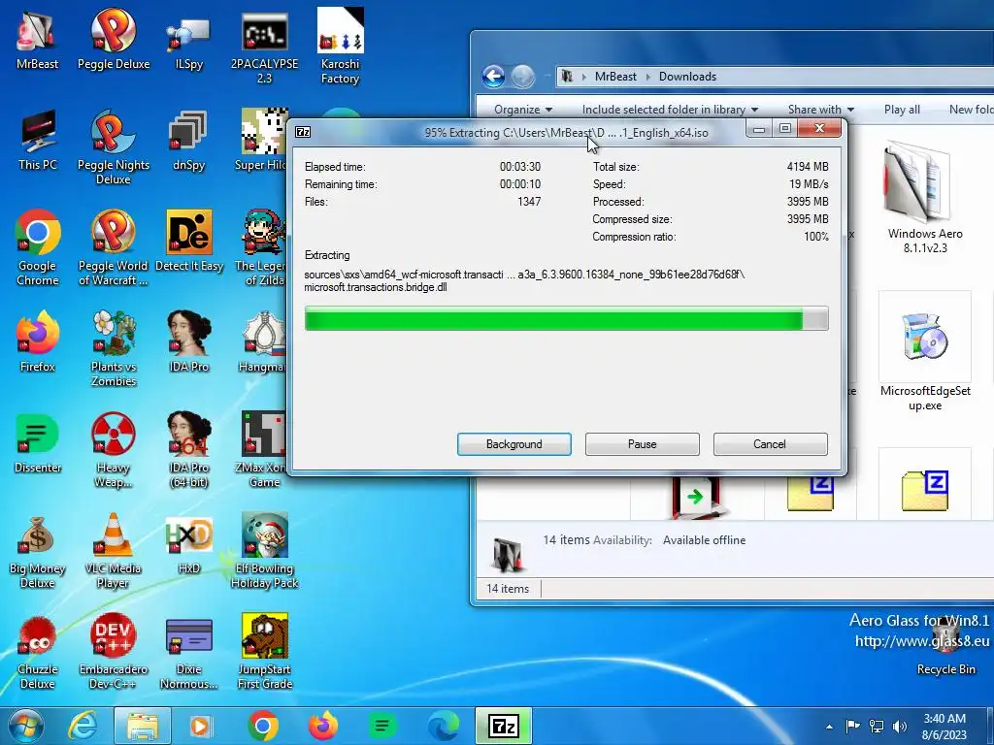Select the Windows Aero 8.1.1v2.3 folder
Screen dimensions: 994x745
point(925,198)
